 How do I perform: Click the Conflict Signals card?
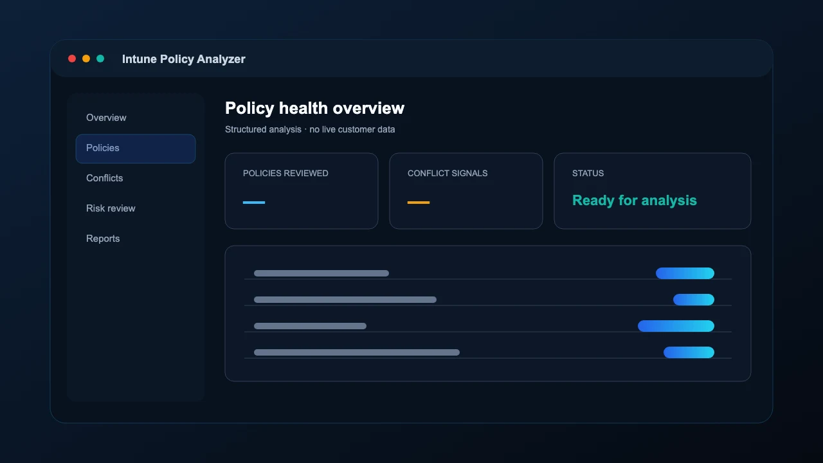[x=466, y=191]
